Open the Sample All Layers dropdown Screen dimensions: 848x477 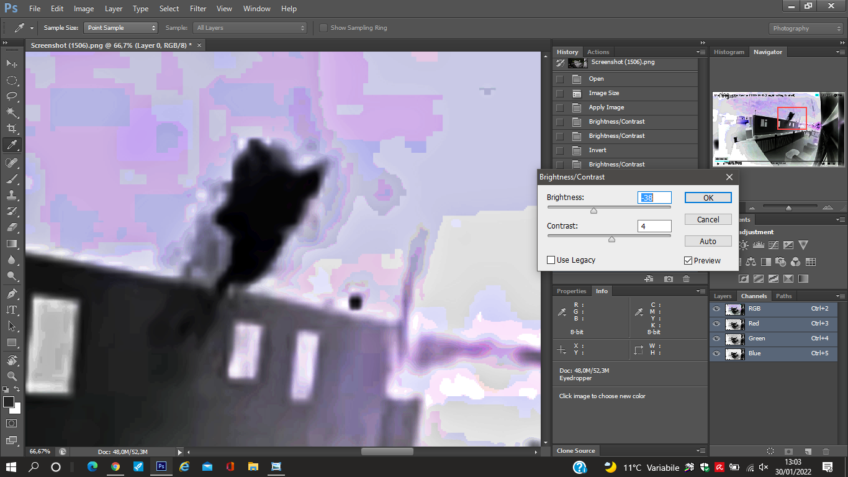coord(250,28)
